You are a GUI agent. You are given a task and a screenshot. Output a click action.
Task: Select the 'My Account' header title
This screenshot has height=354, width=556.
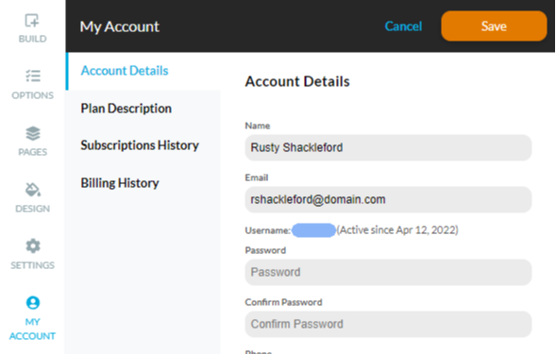click(120, 26)
